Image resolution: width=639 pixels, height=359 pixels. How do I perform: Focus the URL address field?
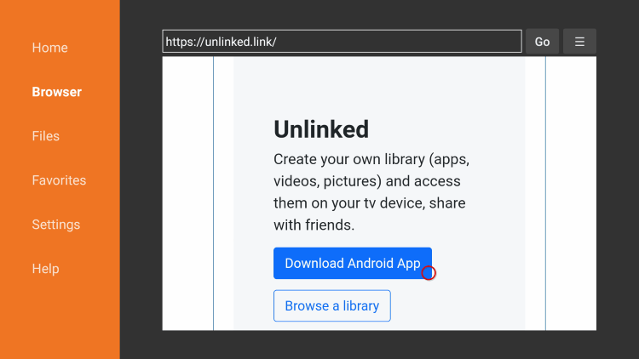(x=342, y=42)
